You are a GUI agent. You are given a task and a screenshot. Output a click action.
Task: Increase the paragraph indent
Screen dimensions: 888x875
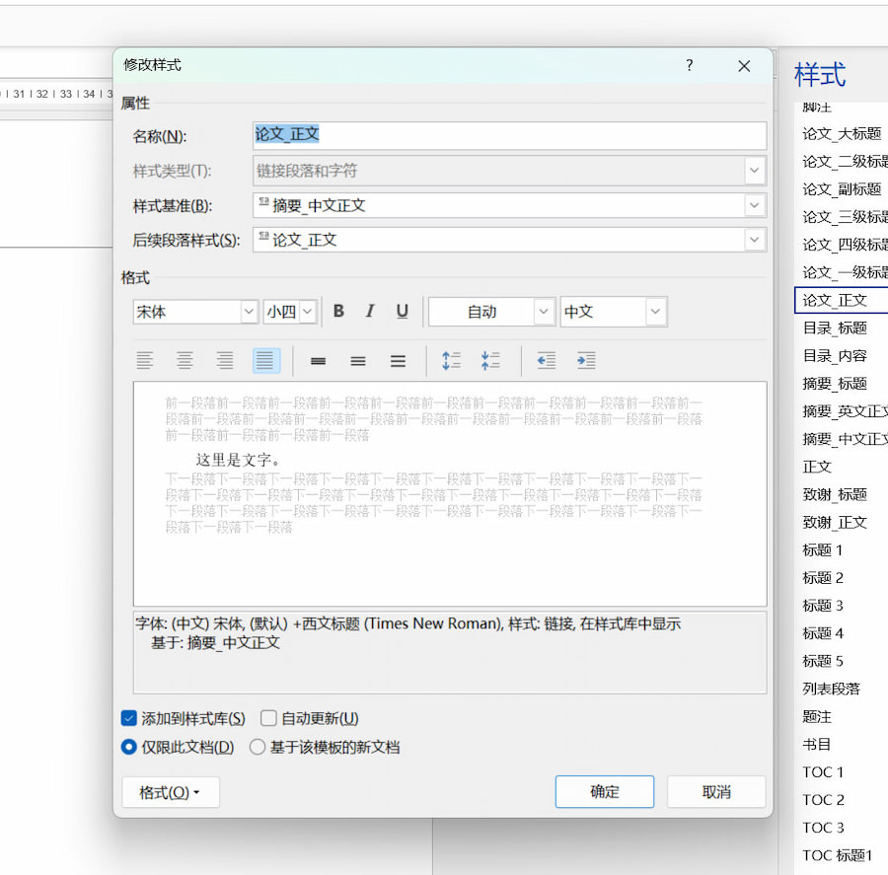[x=586, y=360]
